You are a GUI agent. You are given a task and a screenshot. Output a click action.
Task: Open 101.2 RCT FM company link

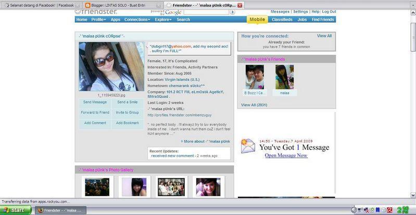178,92
